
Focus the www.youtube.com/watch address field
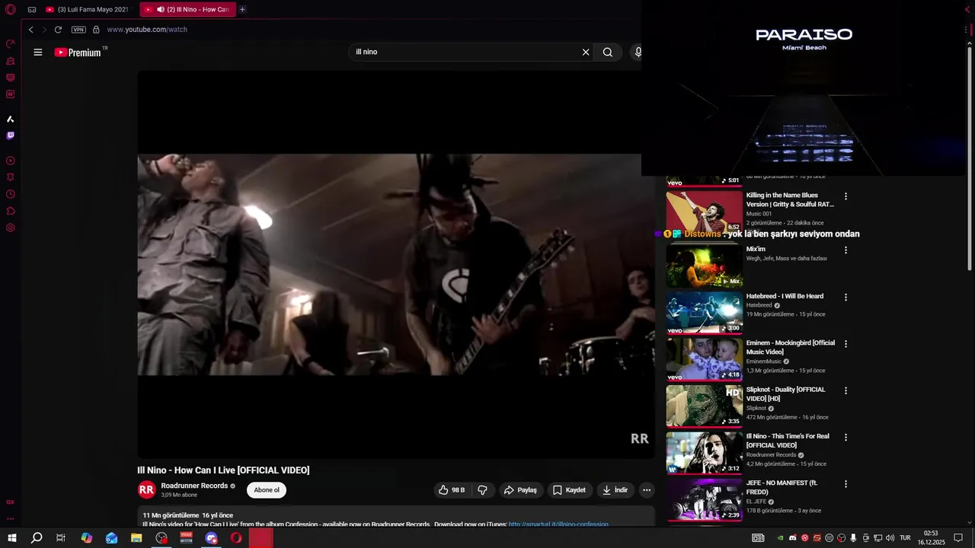click(x=147, y=30)
